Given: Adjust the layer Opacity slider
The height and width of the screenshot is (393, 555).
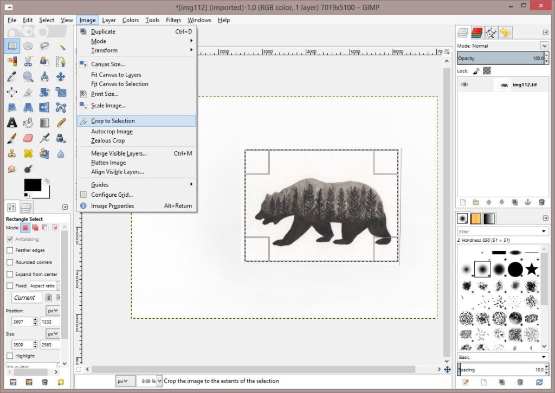Looking at the screenshot, I should click(500, 59).
